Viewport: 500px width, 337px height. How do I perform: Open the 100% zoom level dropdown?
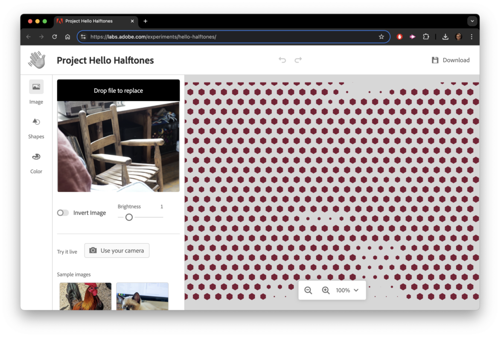click(x=347, y=290)
